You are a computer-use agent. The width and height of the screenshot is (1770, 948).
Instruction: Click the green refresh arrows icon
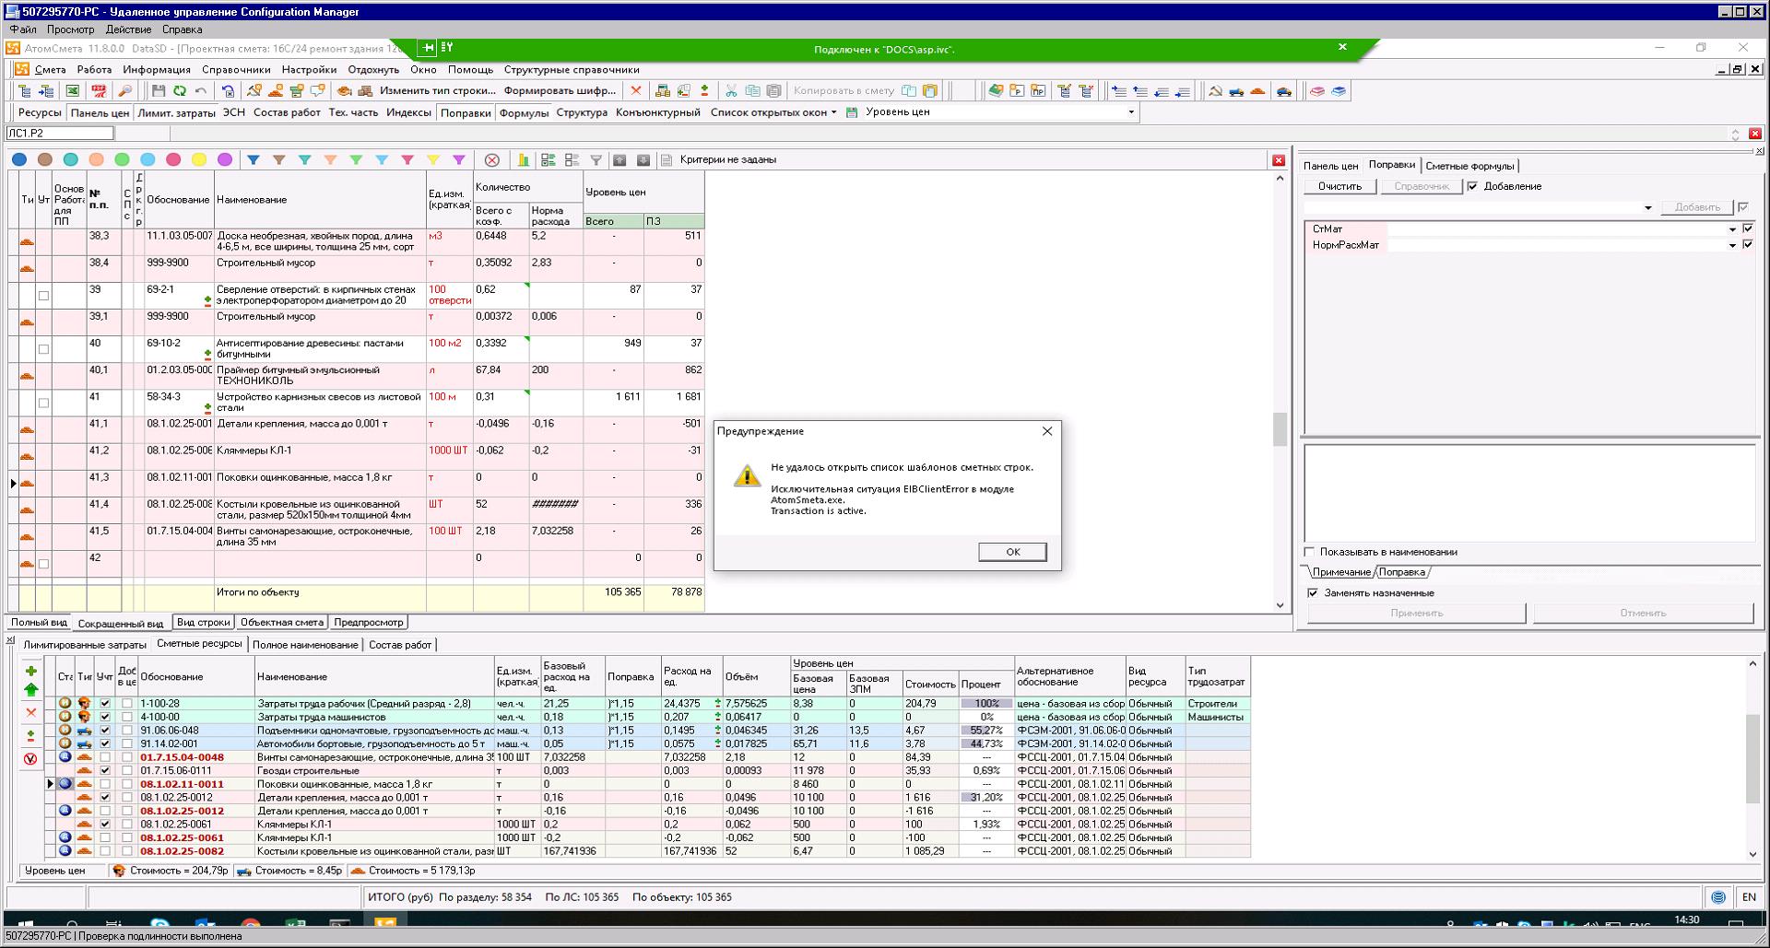pyautogui.click(x=180, y=91)
